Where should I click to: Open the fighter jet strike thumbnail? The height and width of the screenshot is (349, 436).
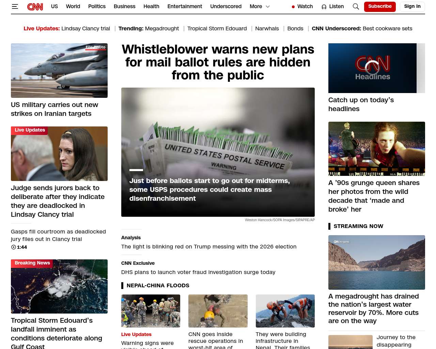59,71
